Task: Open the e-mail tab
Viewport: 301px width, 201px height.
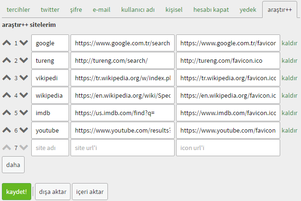Action: (102, 9)
